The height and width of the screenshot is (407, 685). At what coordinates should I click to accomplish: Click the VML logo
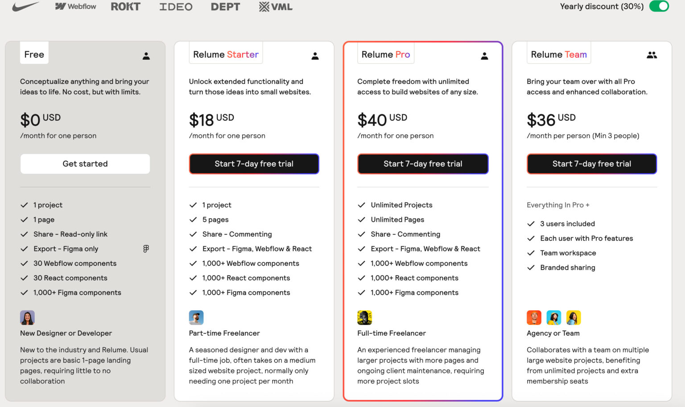click(x=275, y=6)
